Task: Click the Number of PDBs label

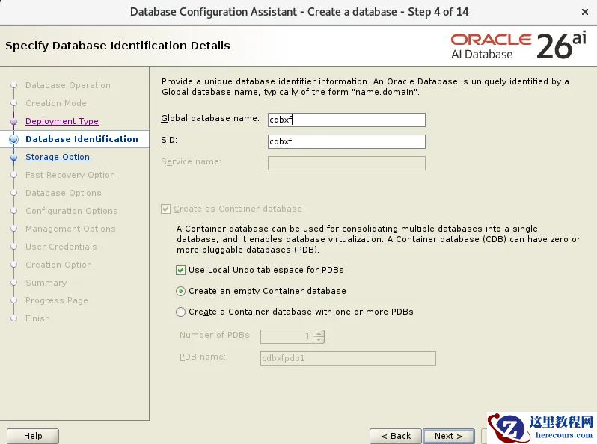Action: pos(215,335)
